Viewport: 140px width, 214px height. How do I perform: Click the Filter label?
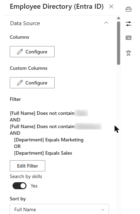(x=15, y=99)
